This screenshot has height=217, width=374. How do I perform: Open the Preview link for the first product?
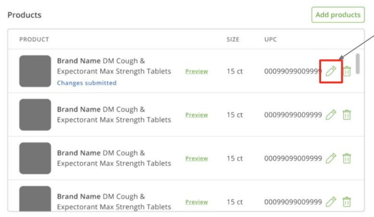point(197,72)
